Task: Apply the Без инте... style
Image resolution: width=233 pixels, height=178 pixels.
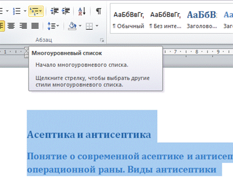Action: (x=165, y=20)
